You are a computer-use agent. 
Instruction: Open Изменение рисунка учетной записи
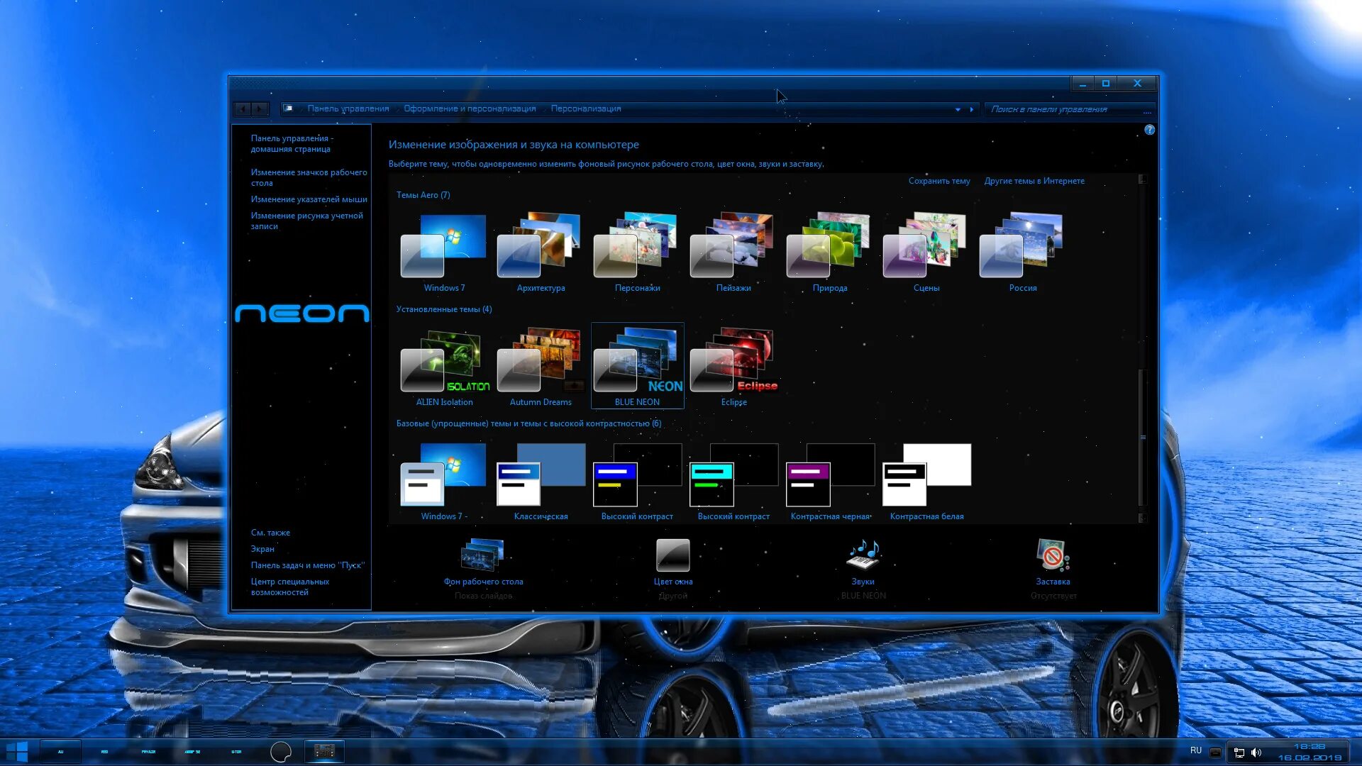pyautogui.click(x=306, y=221)
